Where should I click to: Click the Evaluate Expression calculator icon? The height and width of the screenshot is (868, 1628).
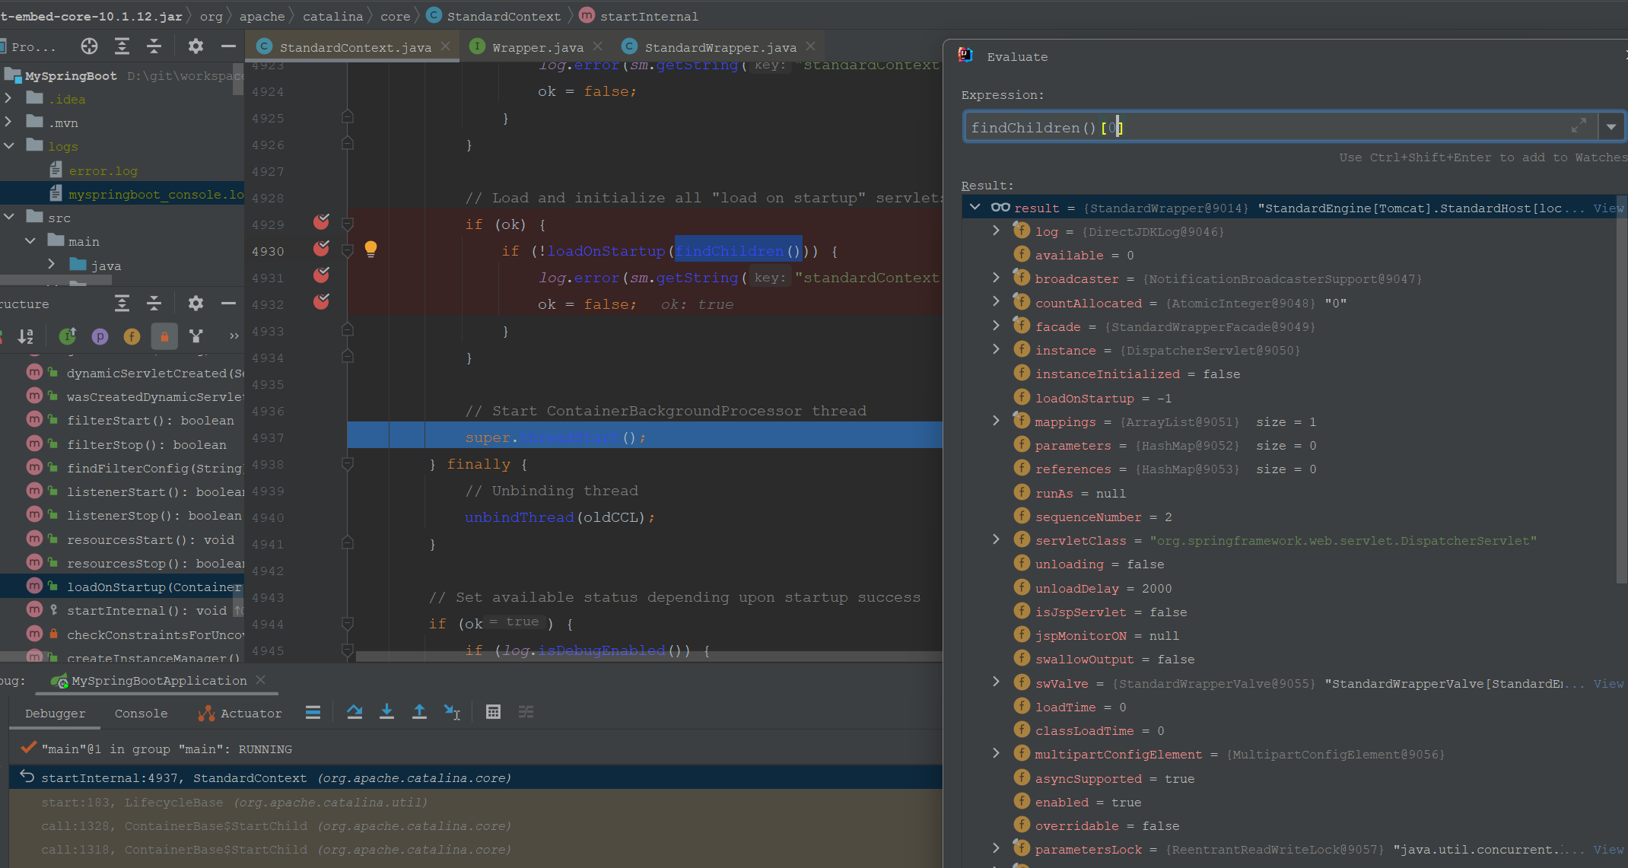[493, 712]
